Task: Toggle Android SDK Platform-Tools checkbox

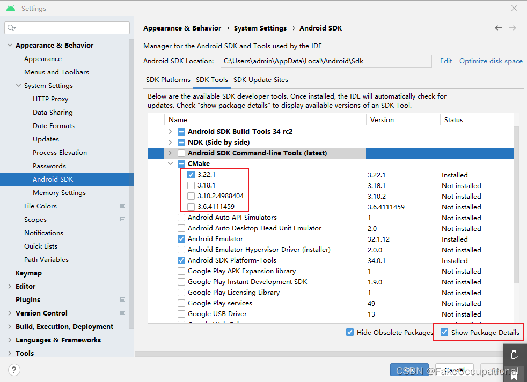Action: click(181, 260)
